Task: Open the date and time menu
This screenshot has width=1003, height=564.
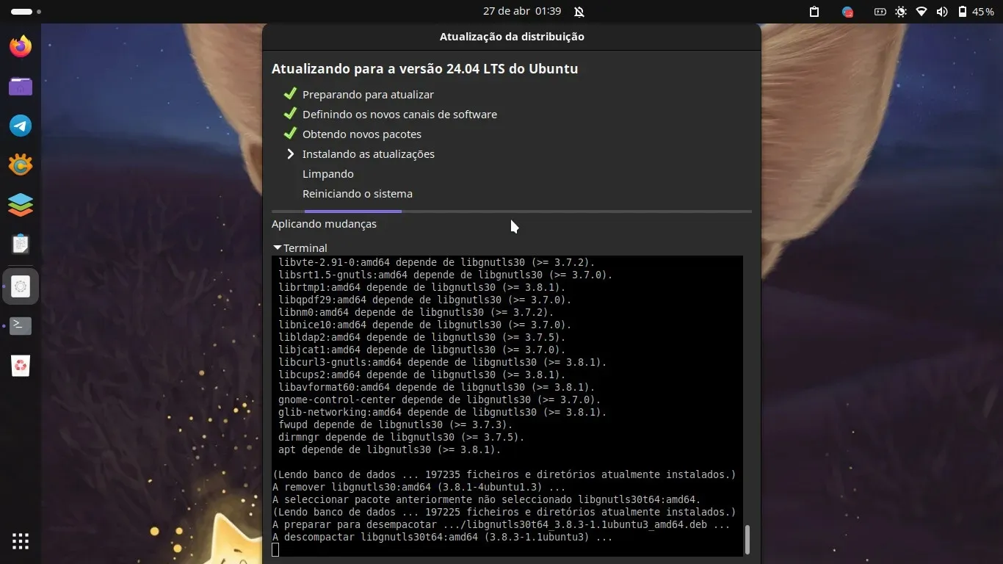Action: 522,12
